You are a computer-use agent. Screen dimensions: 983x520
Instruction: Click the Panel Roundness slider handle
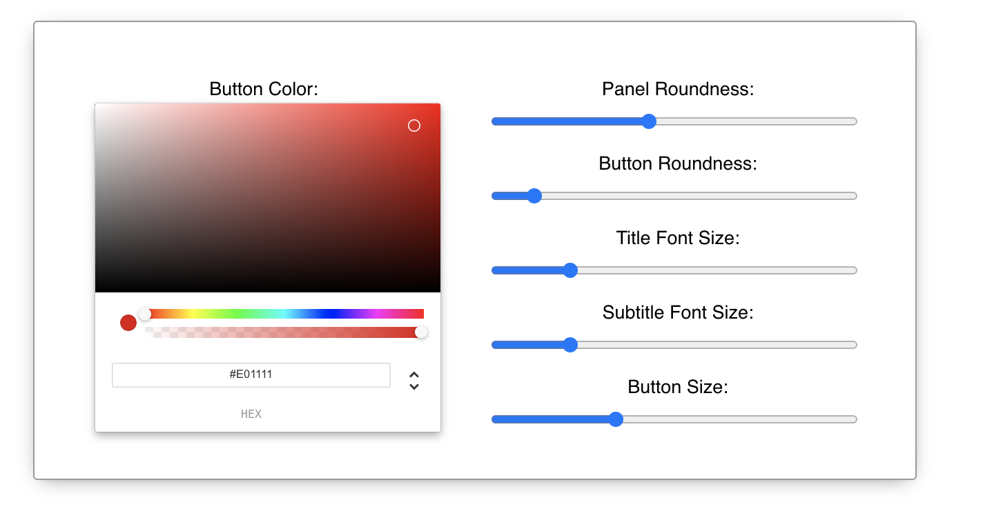649,121
